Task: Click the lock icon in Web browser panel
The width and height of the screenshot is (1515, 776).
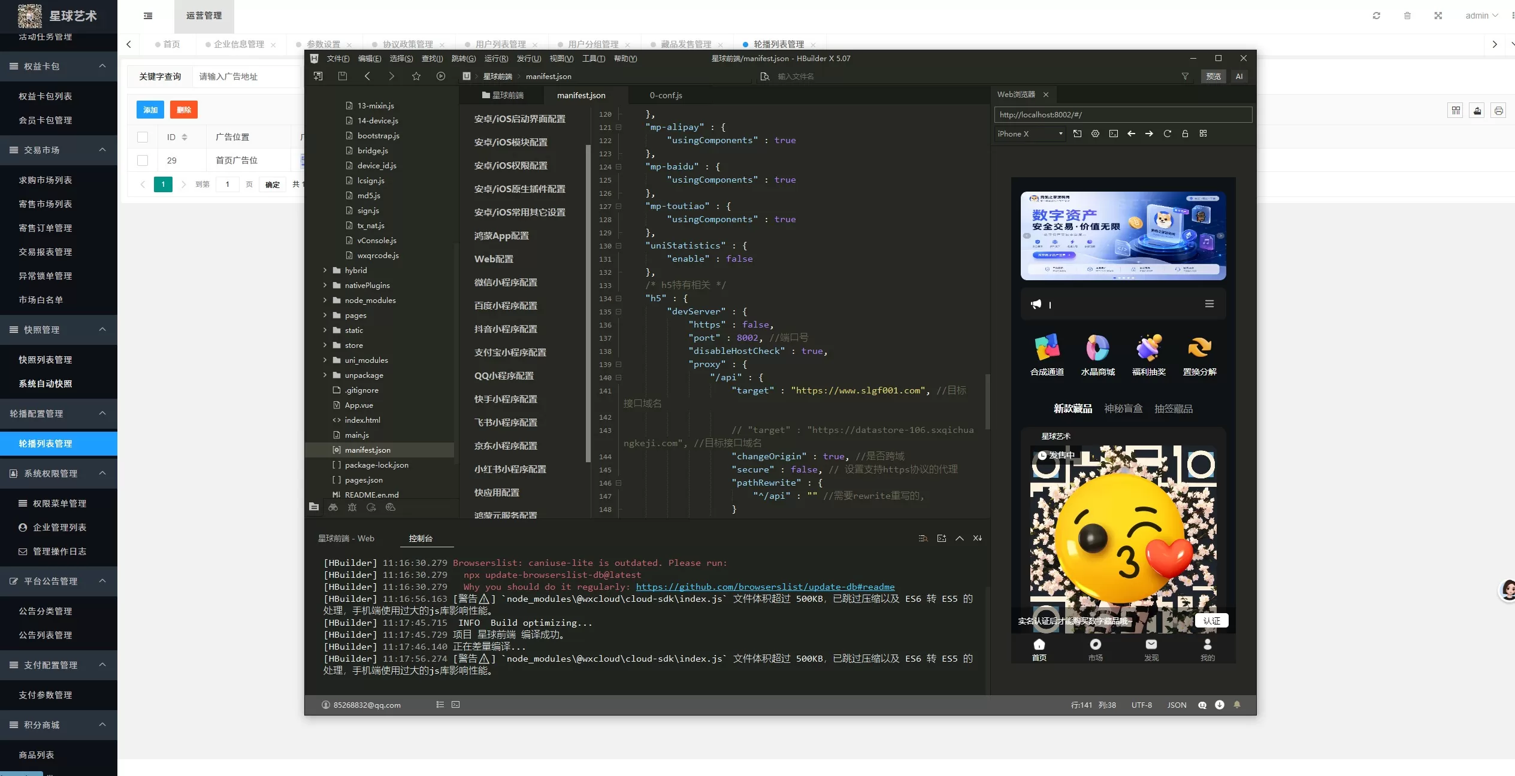Action: (1185, 134)
